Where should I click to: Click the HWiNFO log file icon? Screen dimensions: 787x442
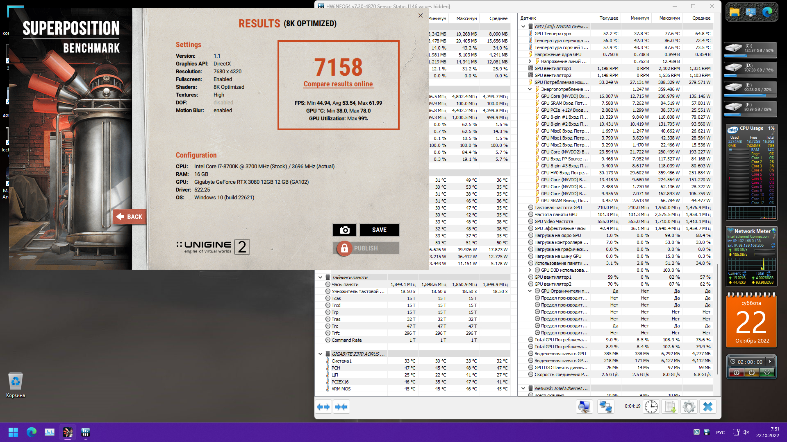(670, 407)
